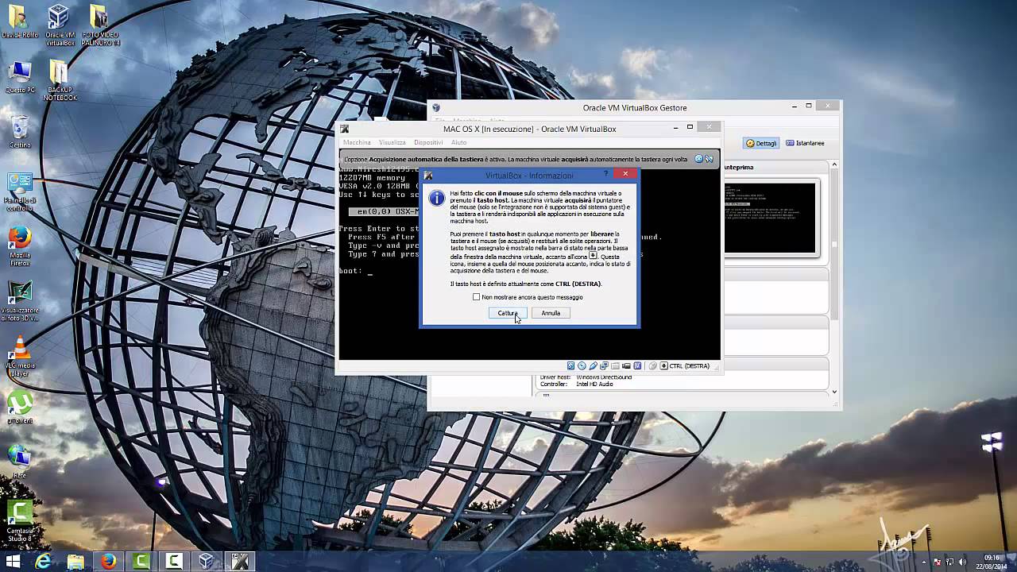1017x572 pixels.
Task: Click the MAC OS X window title icon
Action: [x=345, y=129]
